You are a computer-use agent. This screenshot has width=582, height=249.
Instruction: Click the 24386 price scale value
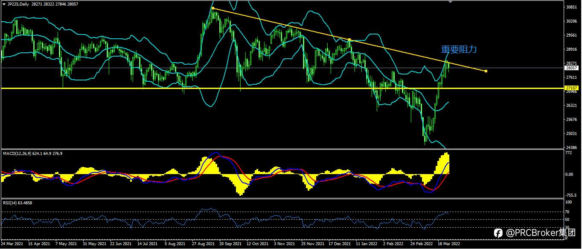pyautogui.click(x=571, y=147)
